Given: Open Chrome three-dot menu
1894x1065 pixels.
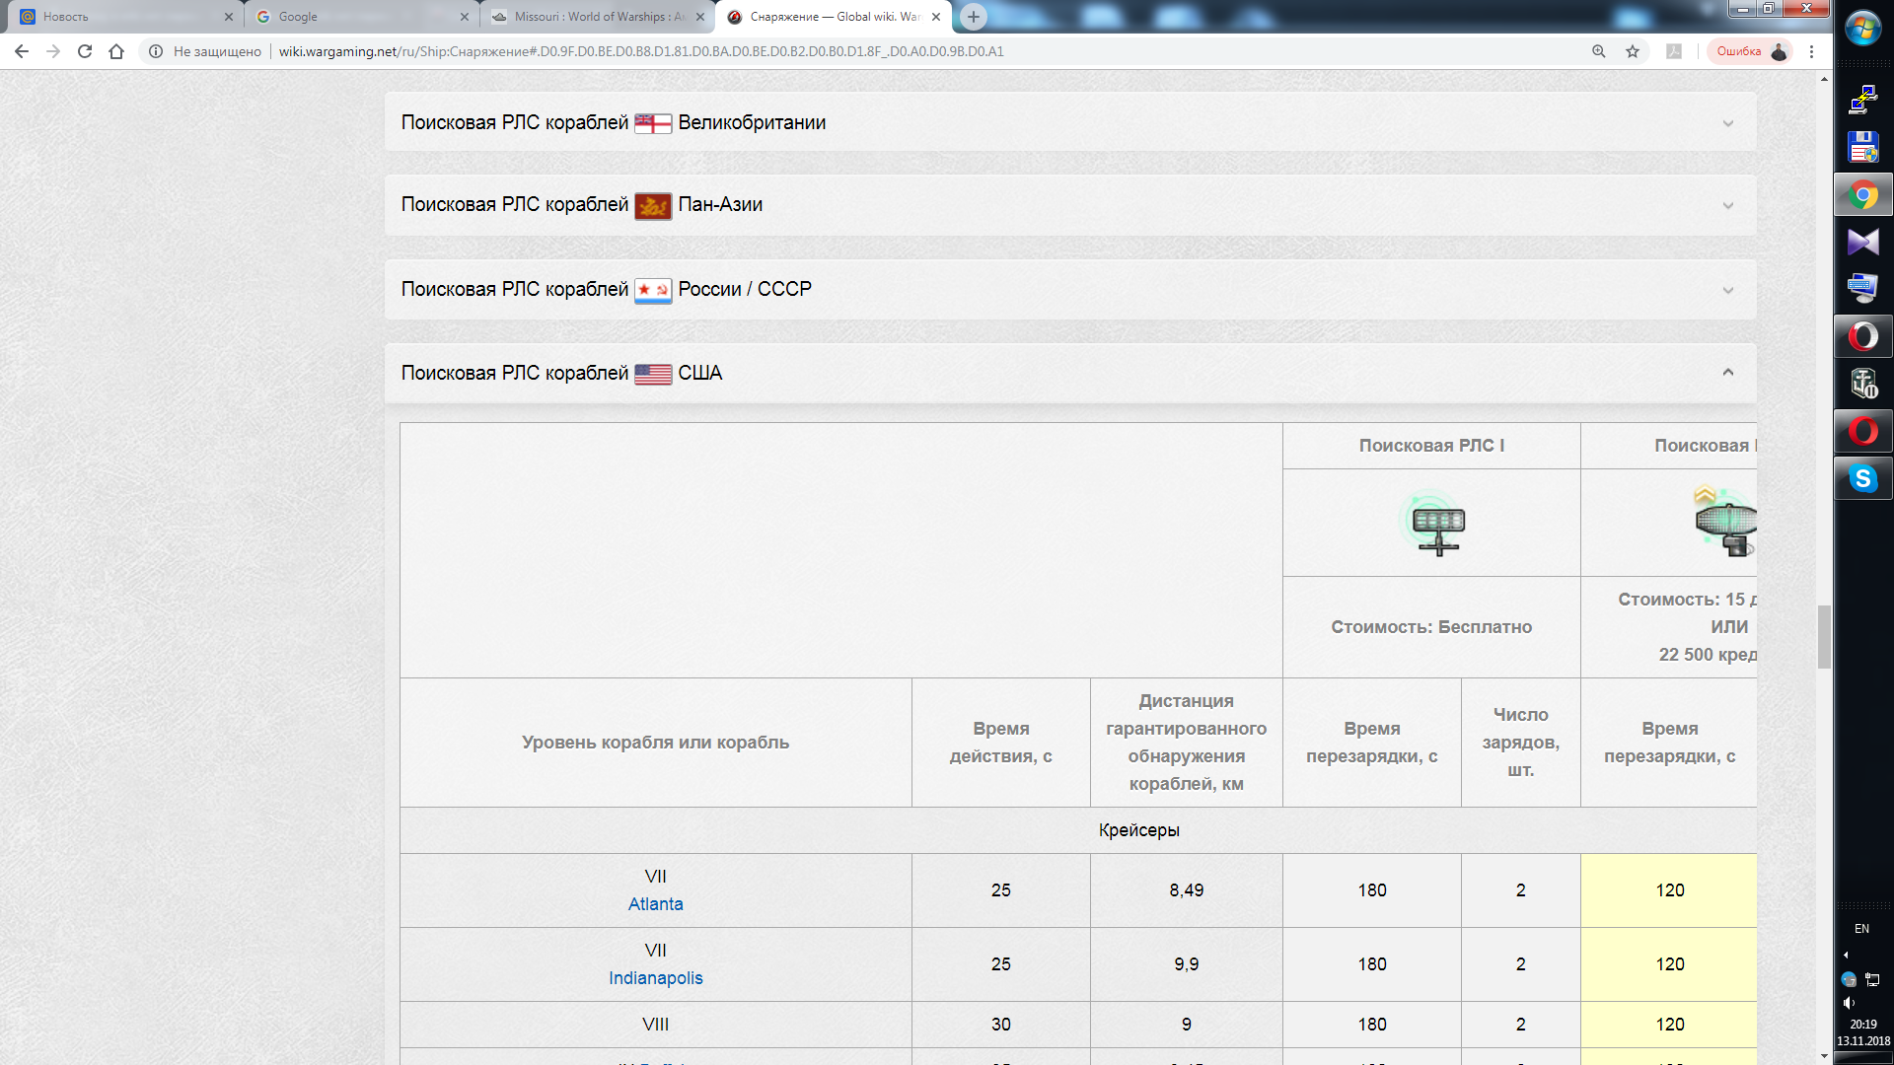Looking at the screenshot, I should point(1811,51).
